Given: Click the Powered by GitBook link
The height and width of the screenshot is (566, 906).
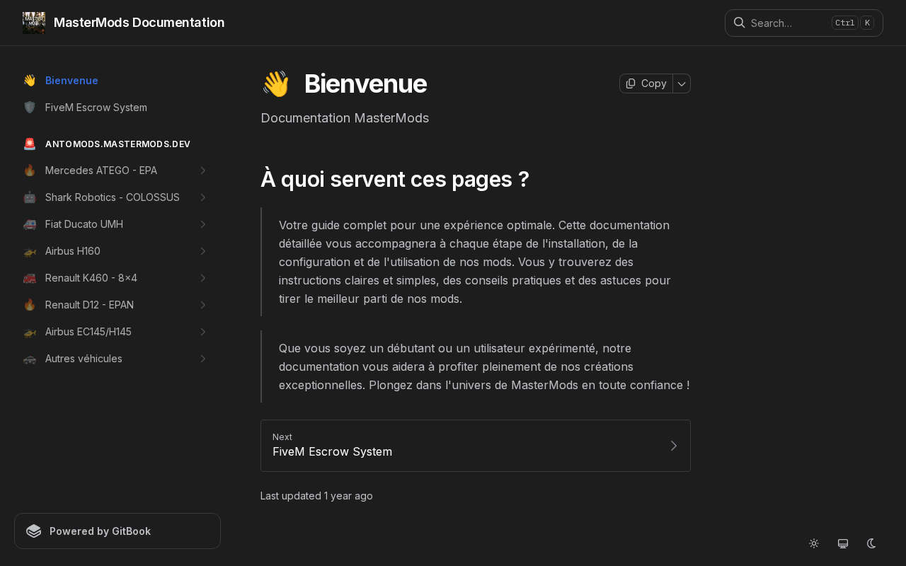Looking at the screenshot, I should (x=117, y=531).
